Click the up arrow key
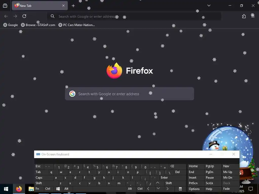The height and width of the screenshot is (194, 259). [158, 183]
